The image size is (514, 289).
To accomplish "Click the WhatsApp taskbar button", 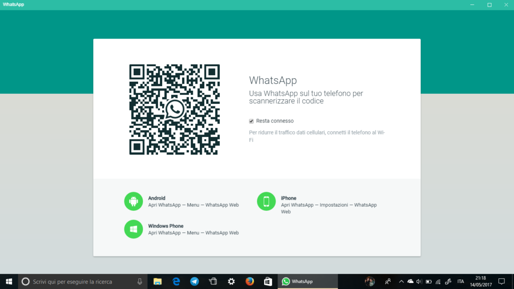I will click(x=308, y=281).
